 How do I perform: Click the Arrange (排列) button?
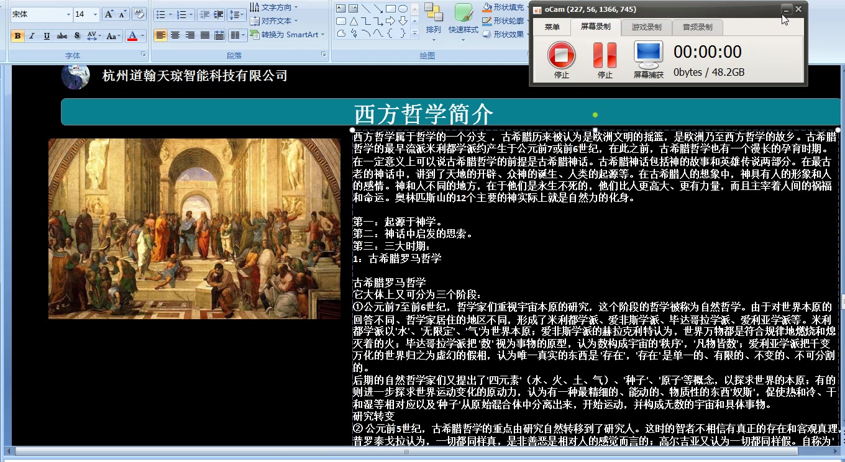[434, 19]
